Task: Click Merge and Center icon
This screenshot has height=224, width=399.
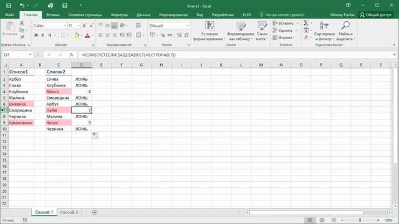Action: [x=138, y=35]
